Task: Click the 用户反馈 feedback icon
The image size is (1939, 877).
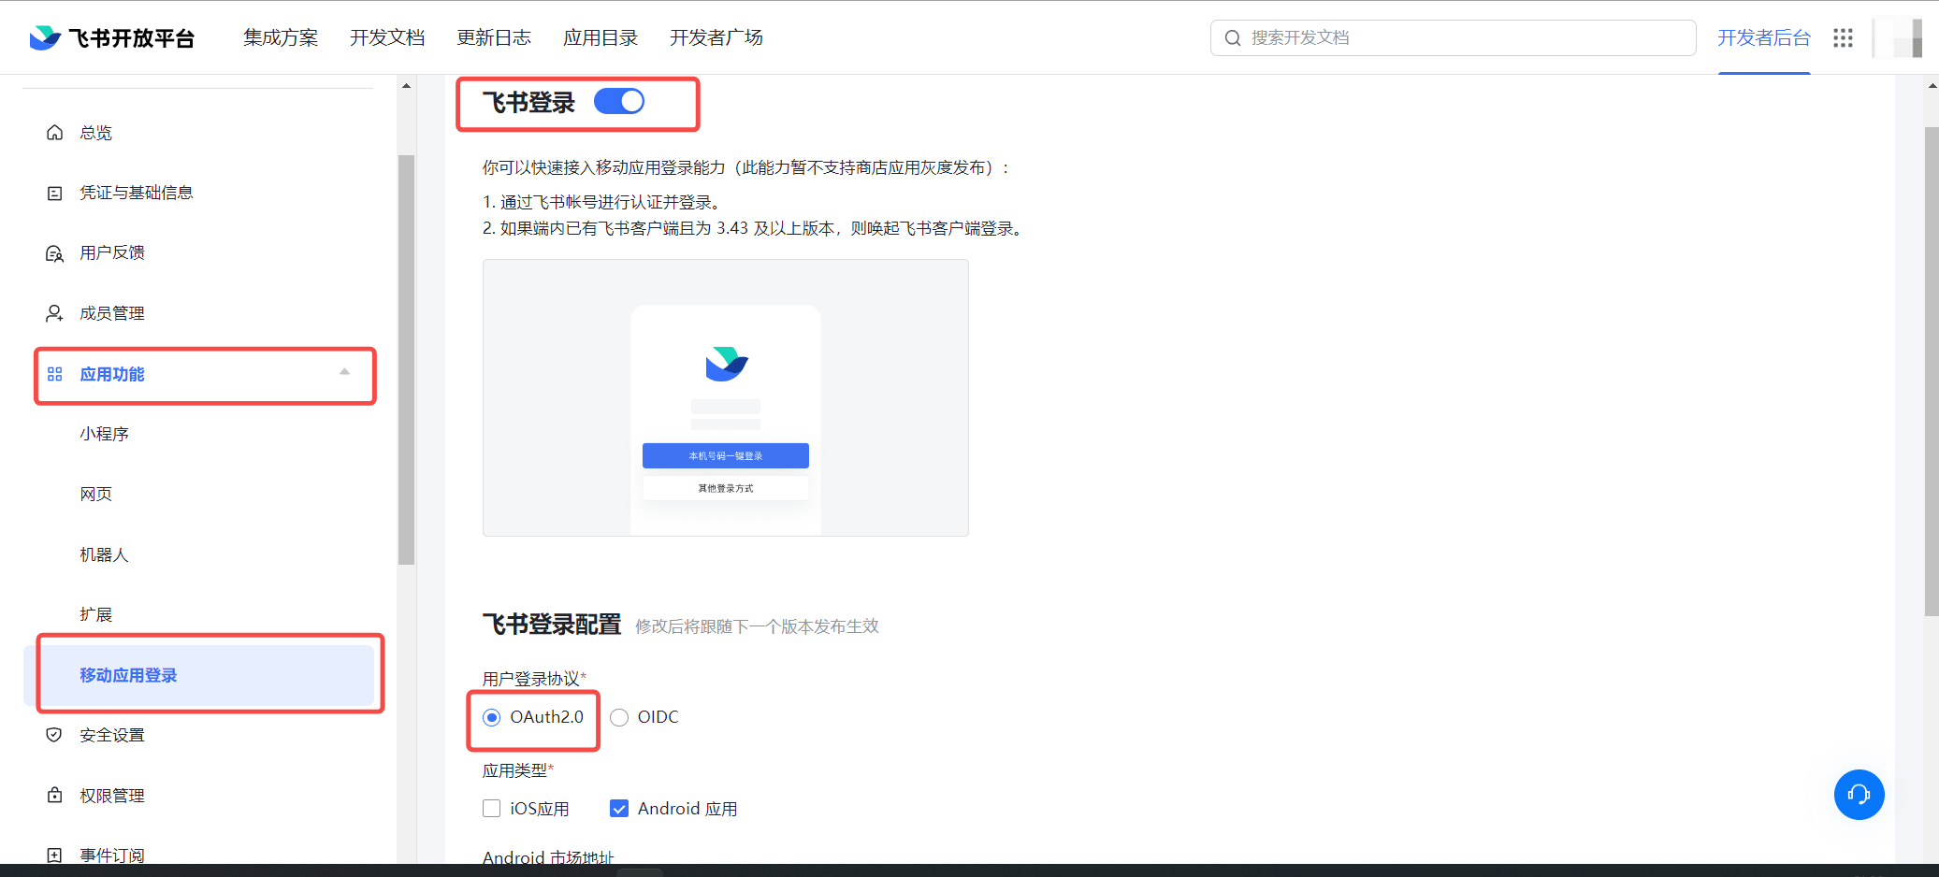Action: coord(55,253)
